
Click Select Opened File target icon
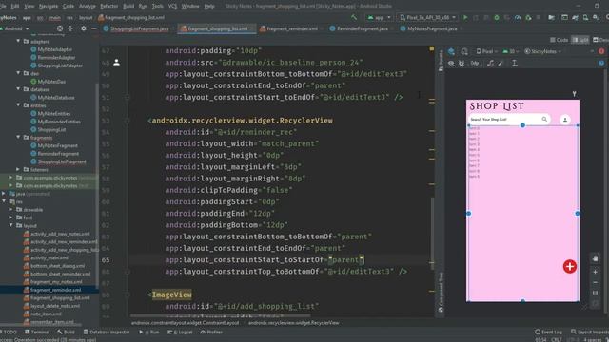pyautogui.click(x=60, y=28)
